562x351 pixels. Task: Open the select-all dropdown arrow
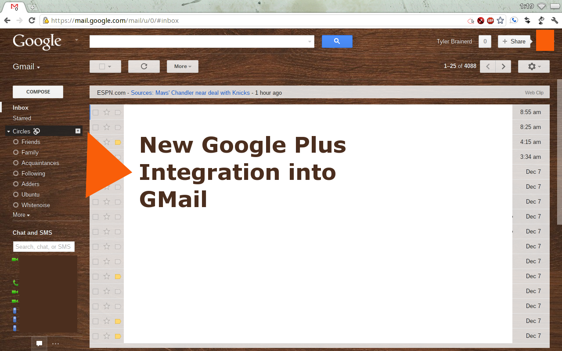(109, 67)
